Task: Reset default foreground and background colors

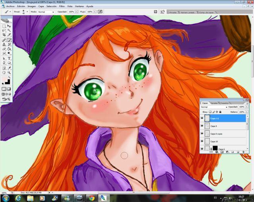Action: point(3,84)
